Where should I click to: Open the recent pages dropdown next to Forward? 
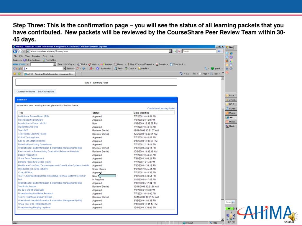24,51
